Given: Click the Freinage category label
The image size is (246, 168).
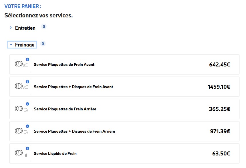Looking at the screenshot, I should coord(25,45).
